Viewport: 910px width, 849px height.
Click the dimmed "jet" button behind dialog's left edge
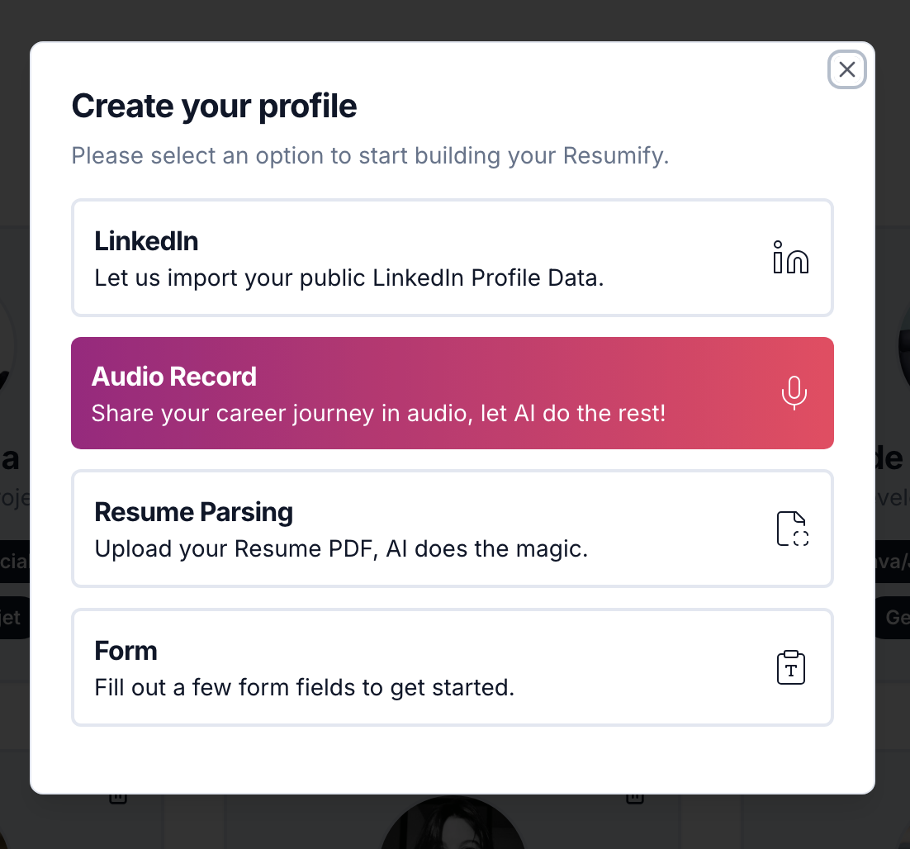tap(12, 618)
